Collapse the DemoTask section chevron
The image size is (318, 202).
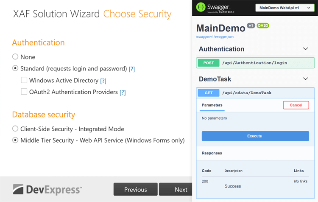pos(305,79)
